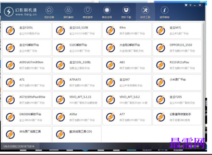
Task: Open the 酷派线刷工具CDS icon
Action: [60, 134]
